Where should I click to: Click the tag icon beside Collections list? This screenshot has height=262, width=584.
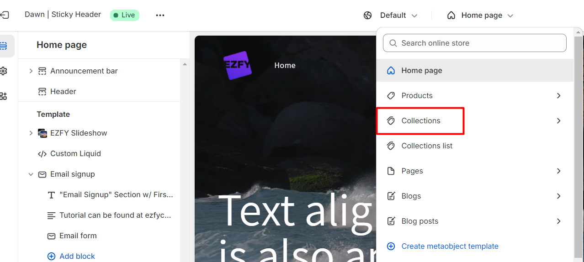[391, 146]
